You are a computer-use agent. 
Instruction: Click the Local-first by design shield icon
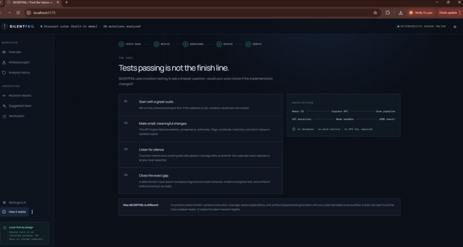pyautogui.click(x=5, y=228)
